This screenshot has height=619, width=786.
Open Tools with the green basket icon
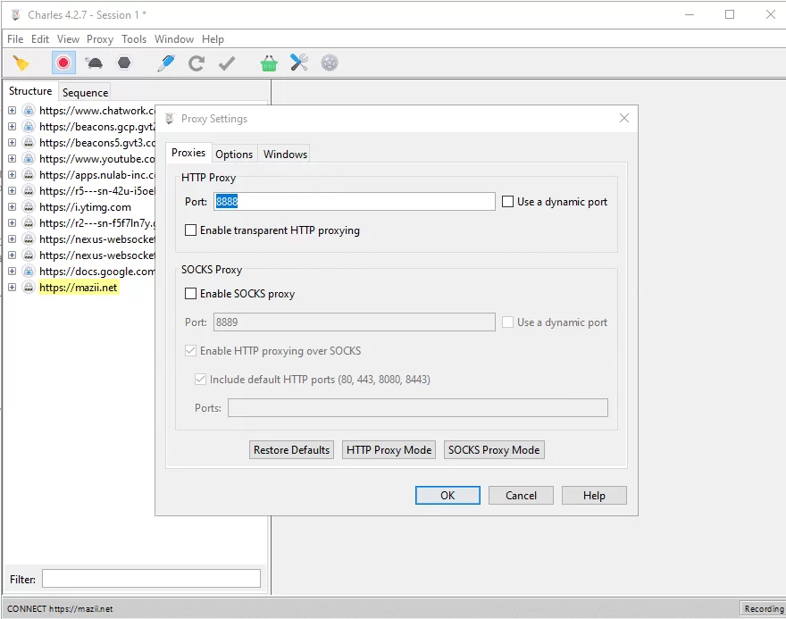click(268, 63)
